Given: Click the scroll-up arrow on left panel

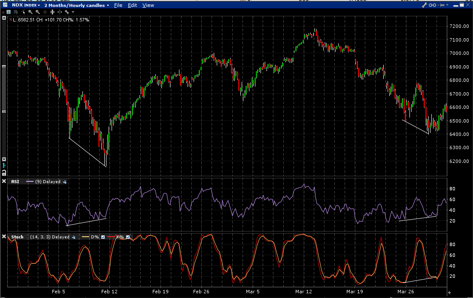Looking at the screenshot, I should [4, 18].
